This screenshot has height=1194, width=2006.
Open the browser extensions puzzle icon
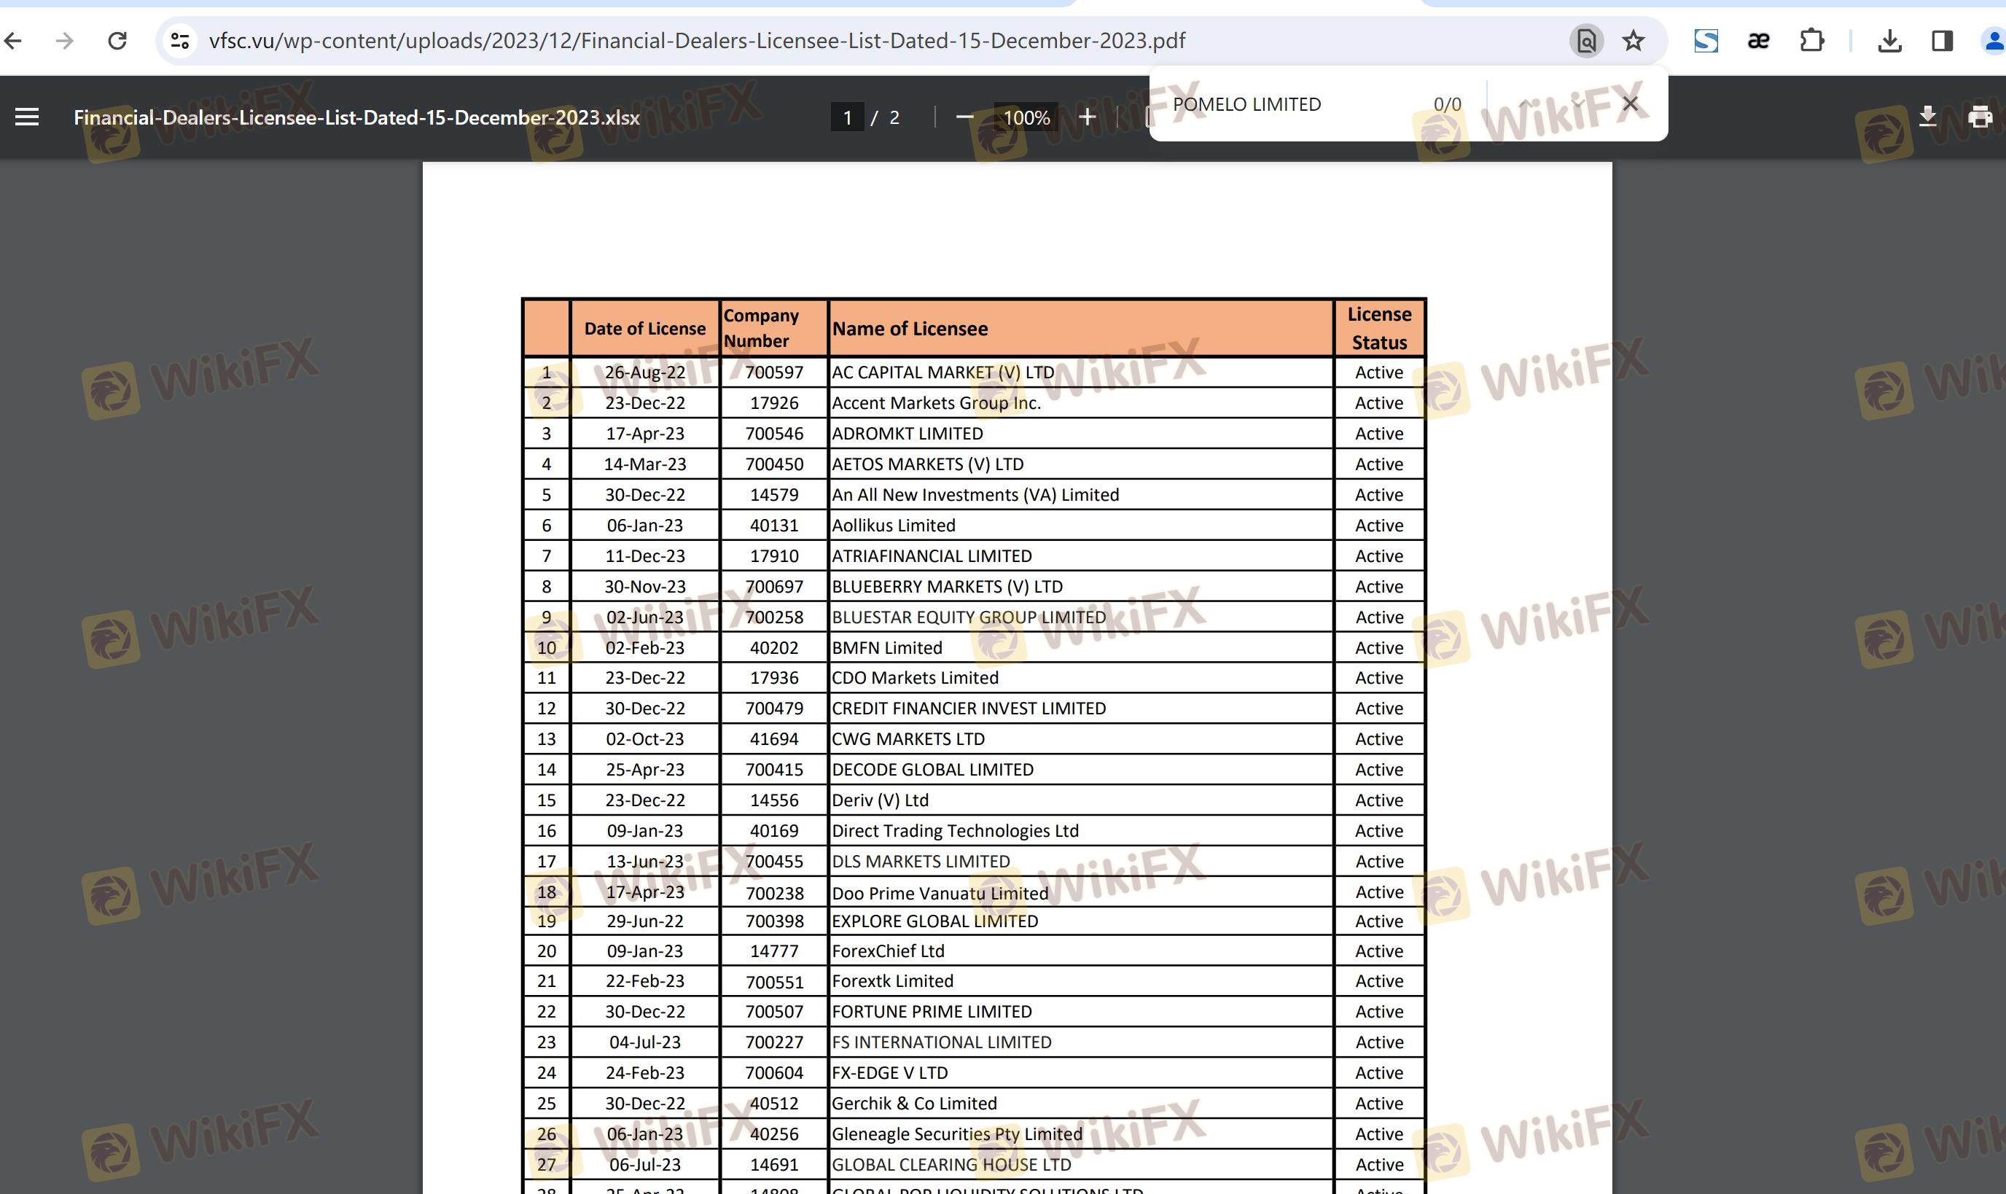click(x=1811, y=41)
